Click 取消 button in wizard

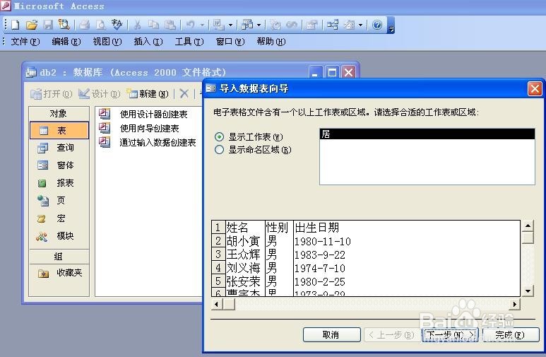[331, 334]
